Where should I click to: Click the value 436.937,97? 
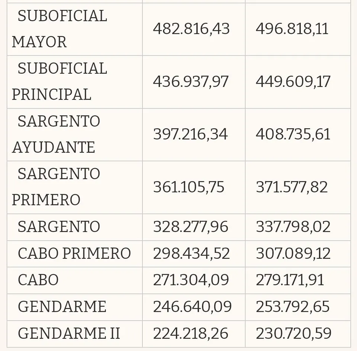tap(191, 82)
